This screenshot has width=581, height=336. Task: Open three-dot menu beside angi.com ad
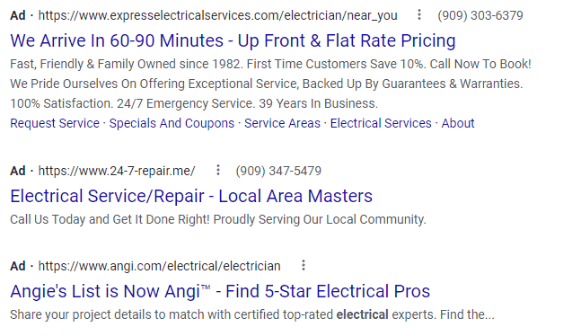[x=304, y=266]
